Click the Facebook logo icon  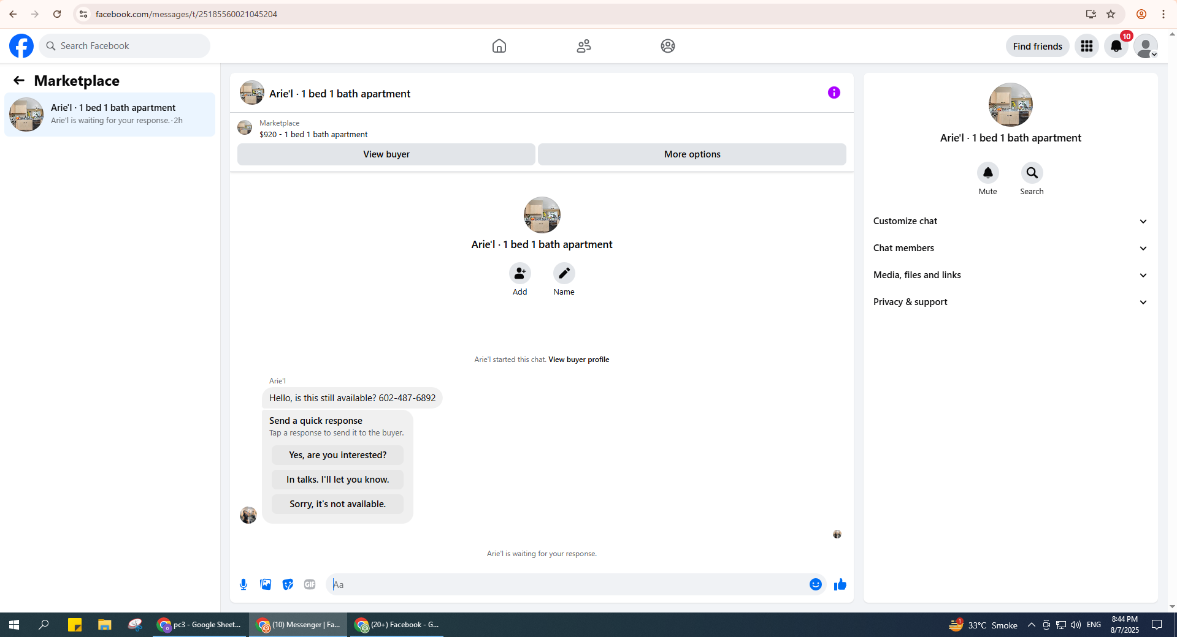(21, 46)
